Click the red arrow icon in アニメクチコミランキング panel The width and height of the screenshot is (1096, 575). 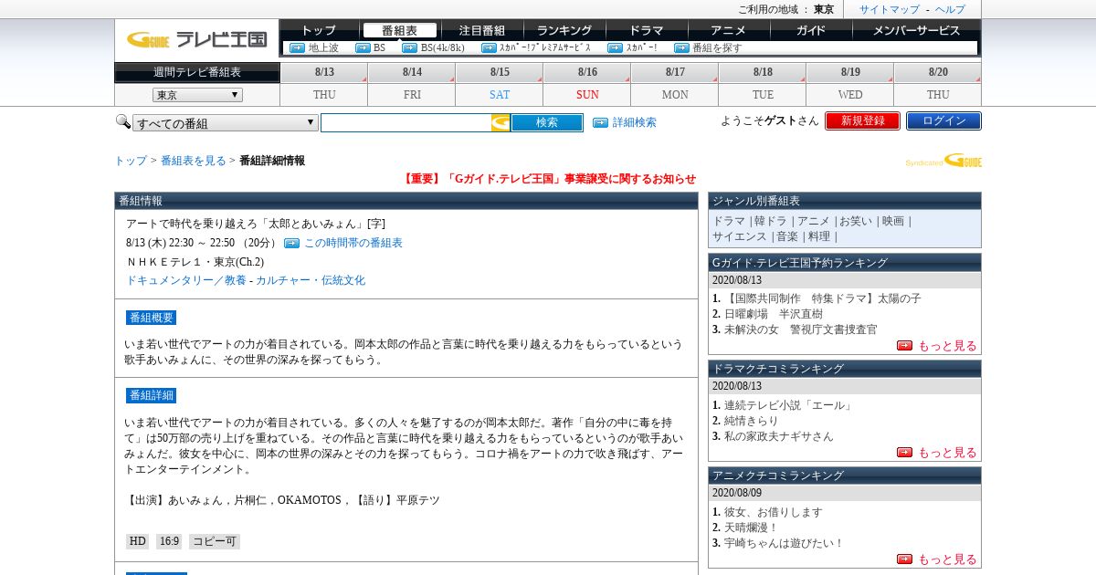coord(904,559)
